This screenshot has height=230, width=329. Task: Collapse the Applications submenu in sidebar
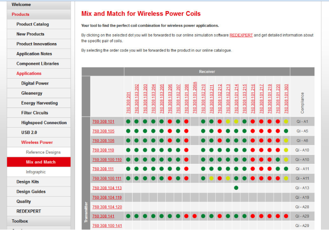tap(29, 73)
